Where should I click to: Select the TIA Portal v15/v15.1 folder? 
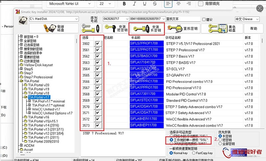(x=43, y=121)
